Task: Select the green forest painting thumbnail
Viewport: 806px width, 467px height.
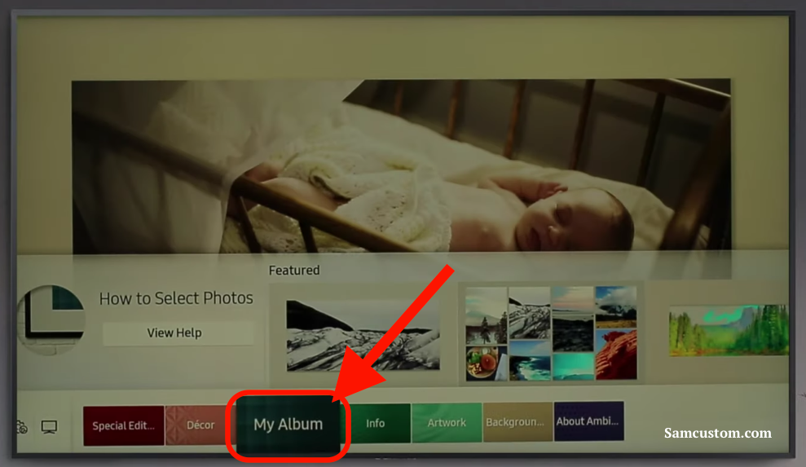Action: pyautogui.click(x=729, y=330)
